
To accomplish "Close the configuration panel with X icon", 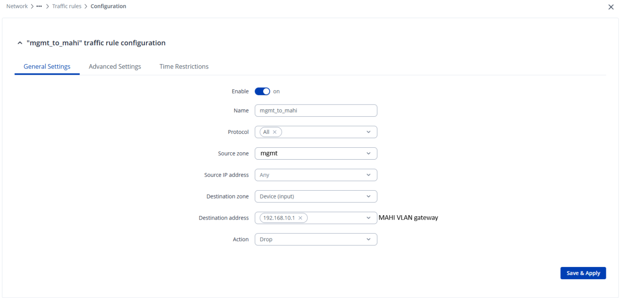I will tap(611, 7).
